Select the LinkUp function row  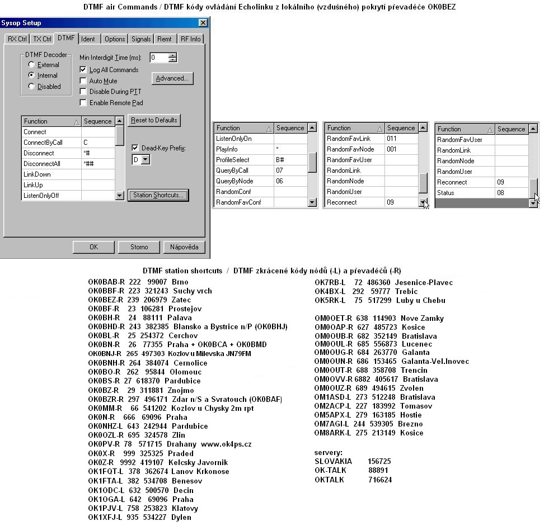pos(68,185)
